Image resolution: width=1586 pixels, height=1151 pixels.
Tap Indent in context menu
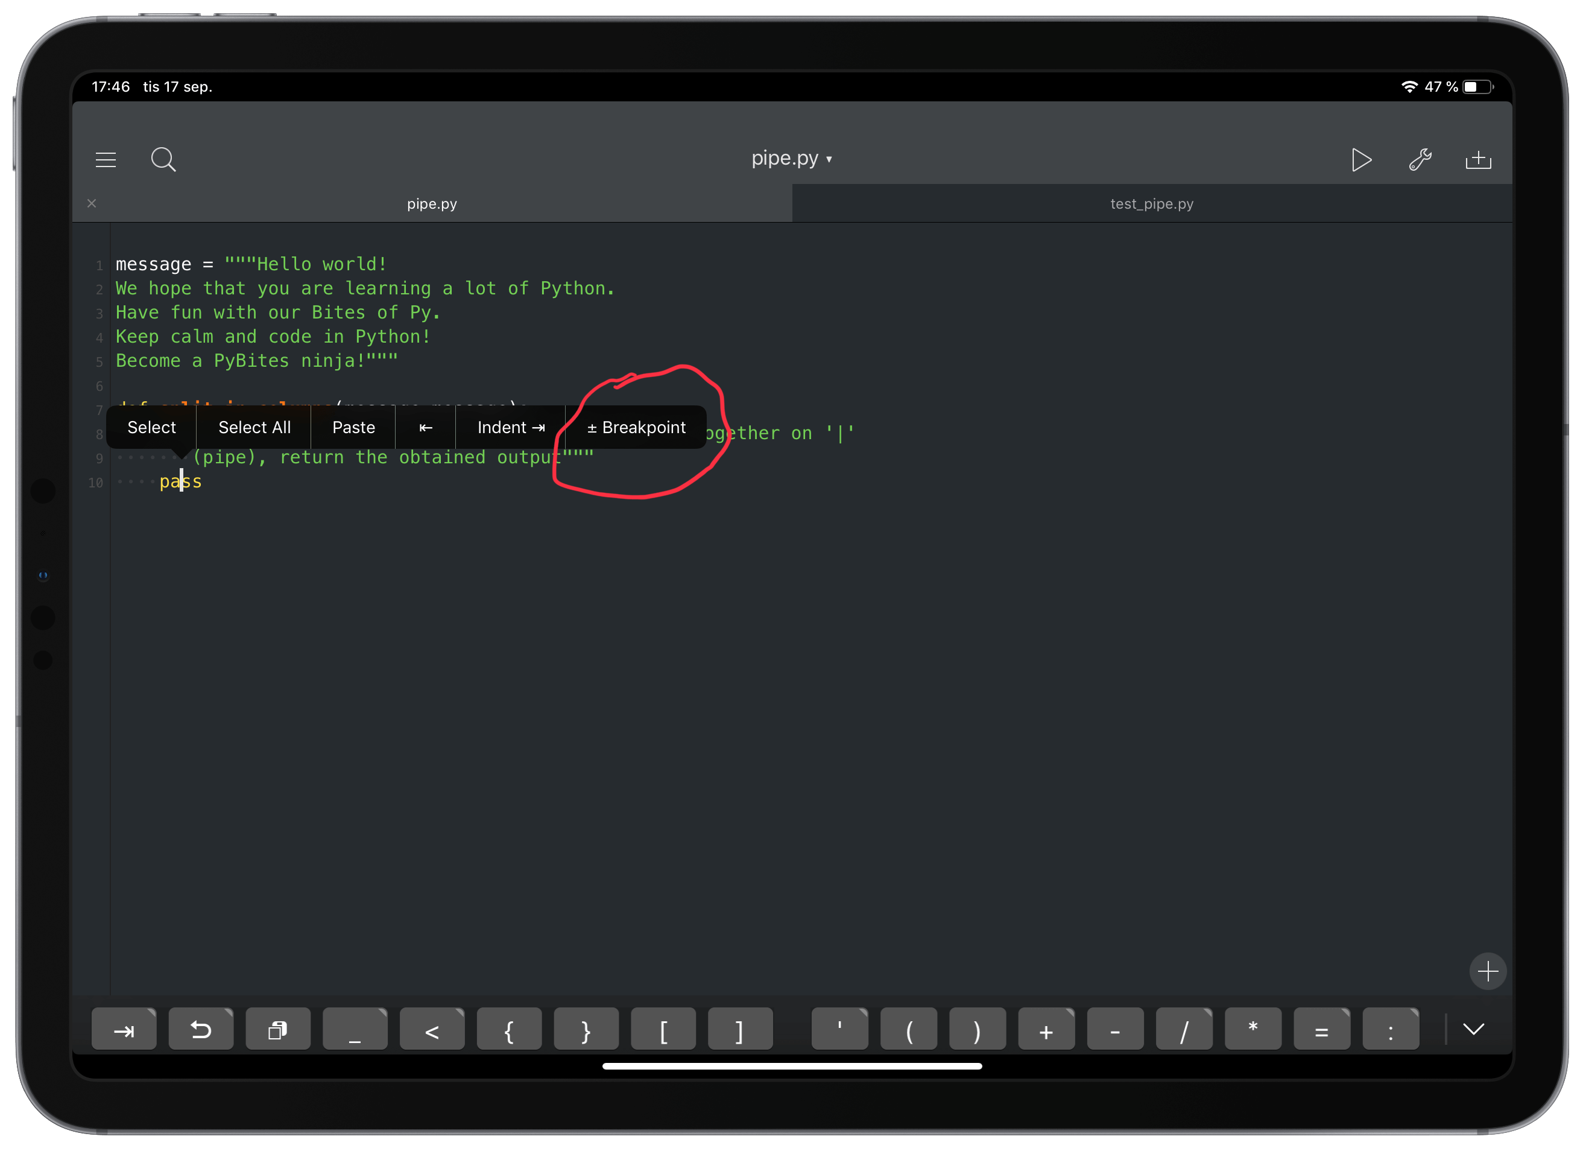point(511,428)
